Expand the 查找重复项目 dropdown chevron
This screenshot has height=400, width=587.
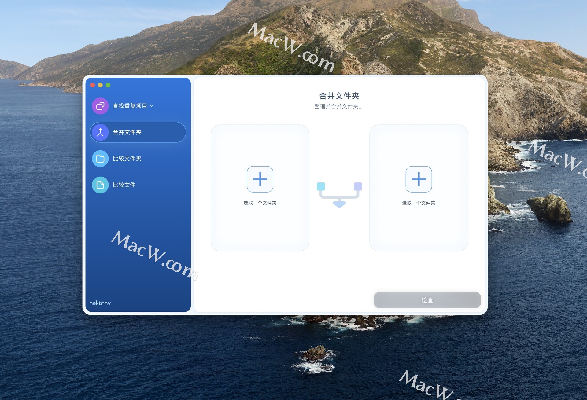pos(152,106)
